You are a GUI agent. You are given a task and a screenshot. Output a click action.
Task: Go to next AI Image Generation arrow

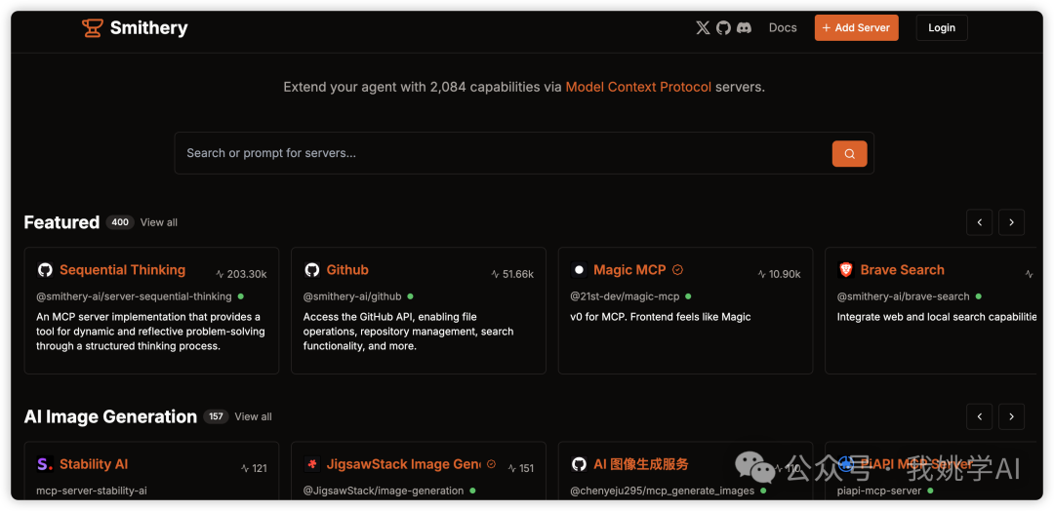pos(1012,416)
